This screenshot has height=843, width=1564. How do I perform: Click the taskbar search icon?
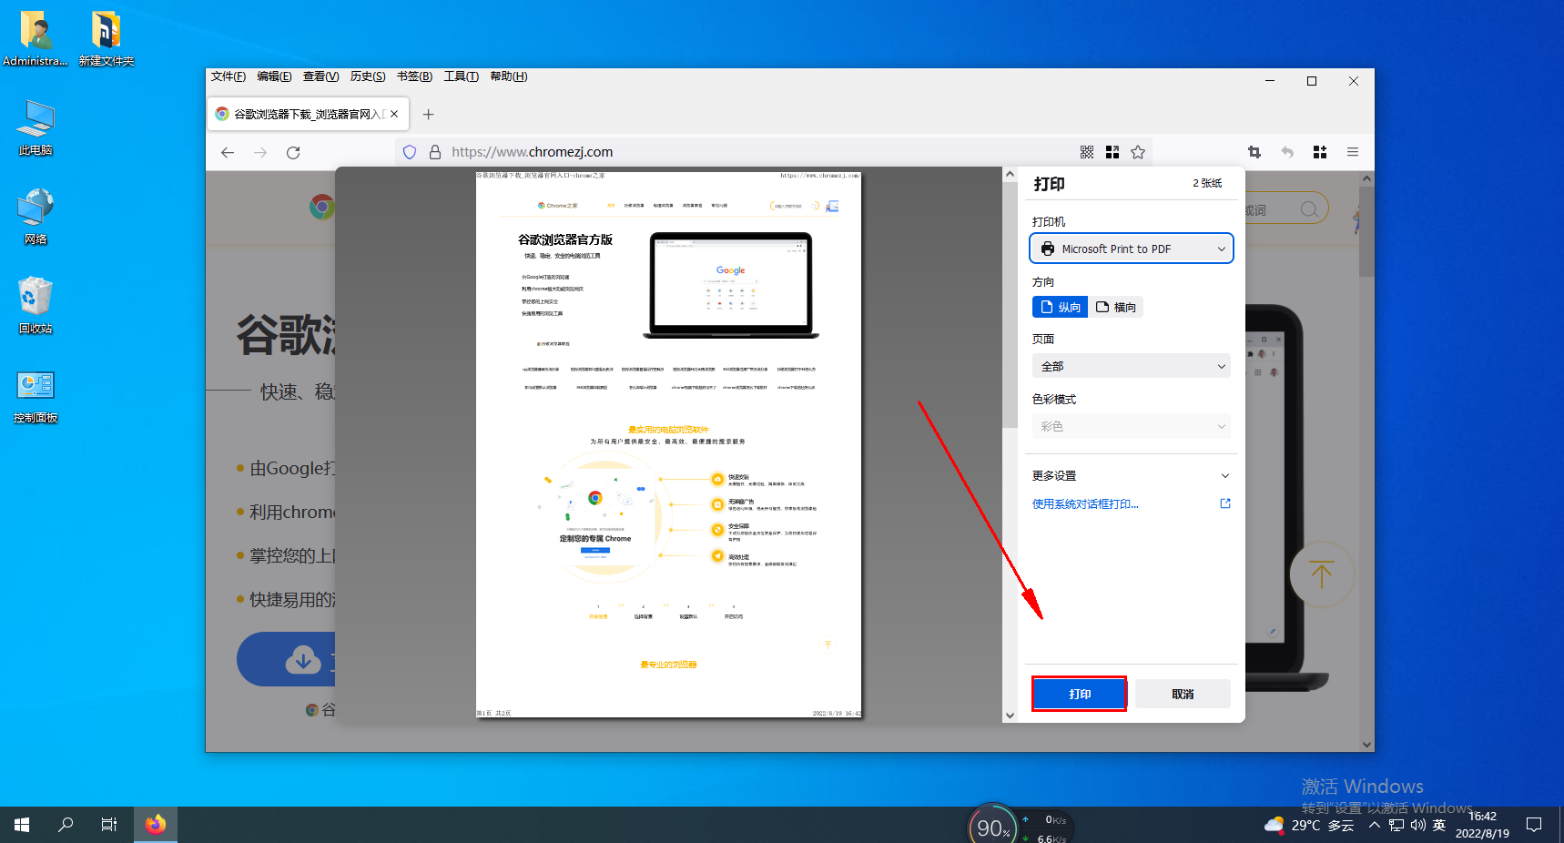point(66,825)
